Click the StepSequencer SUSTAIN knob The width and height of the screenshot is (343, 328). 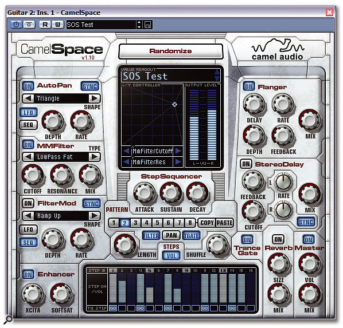[x=171, y=193]
